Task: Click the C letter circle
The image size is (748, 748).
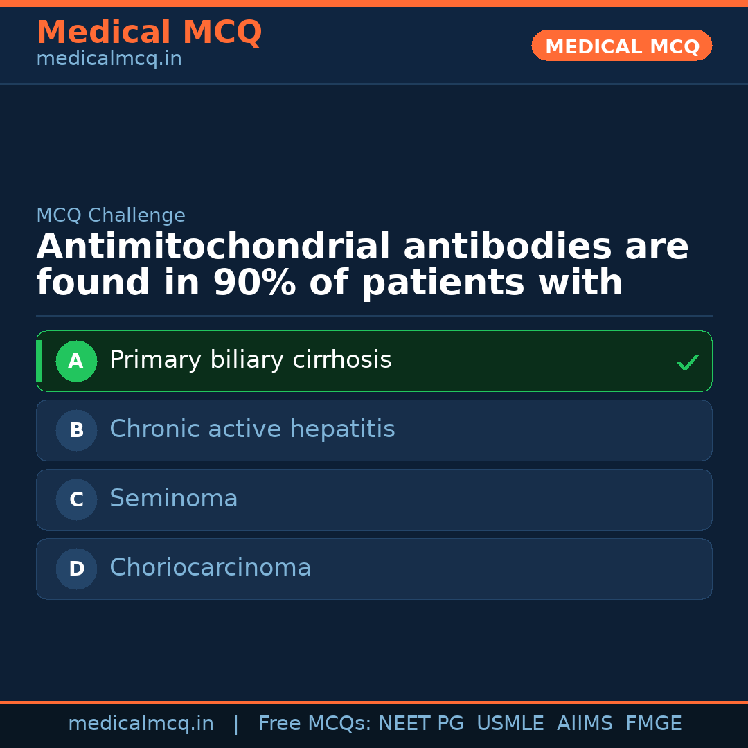Action: tap(76, 499)
